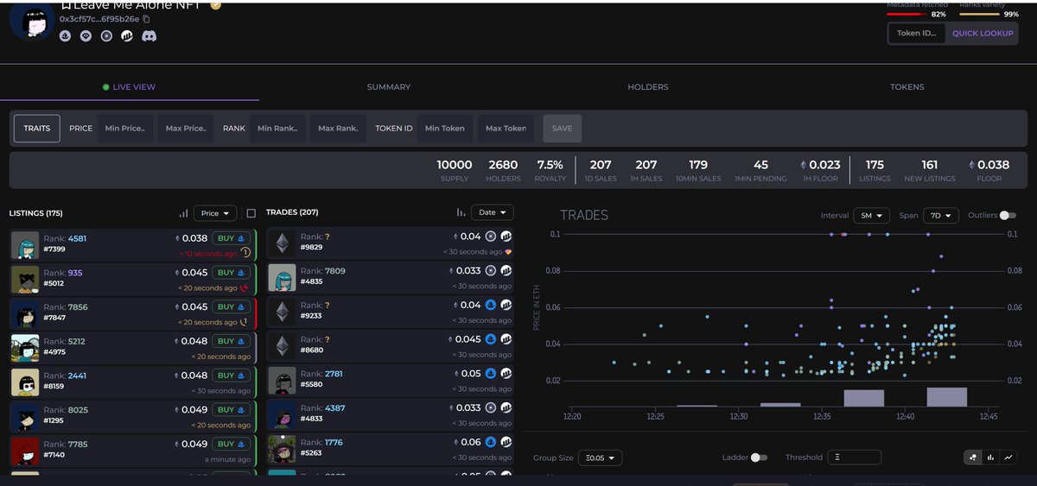Image resolution: width=1037 pixels, height=486 pixels.
Task: Click the QUICK LOOKUP button
Action: (x=983, y=33)
